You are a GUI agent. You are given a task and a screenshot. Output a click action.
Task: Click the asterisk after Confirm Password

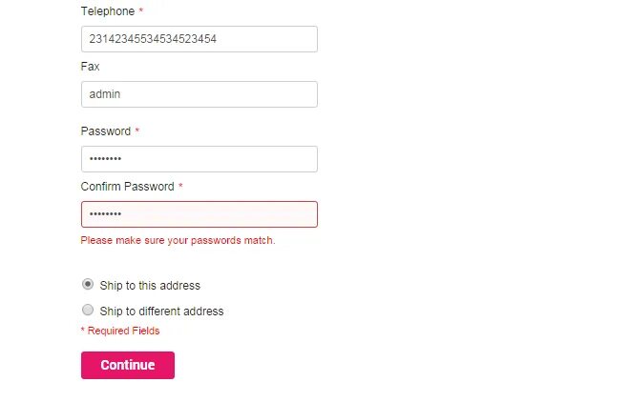click(x=180, y=187)
